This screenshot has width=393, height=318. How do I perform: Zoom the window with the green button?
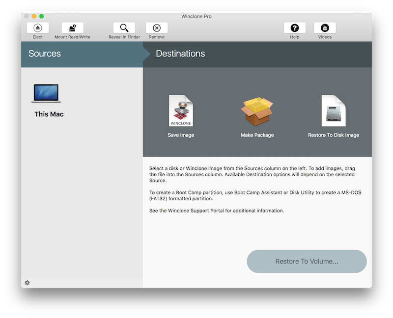42,16
